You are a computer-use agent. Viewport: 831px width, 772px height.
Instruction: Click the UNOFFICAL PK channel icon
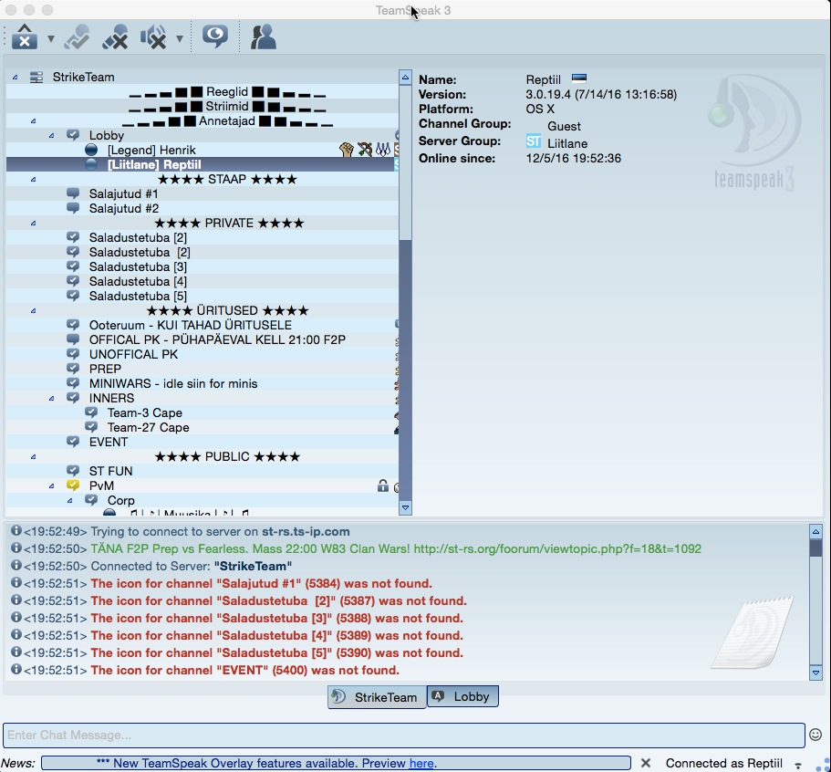point(73,354)
